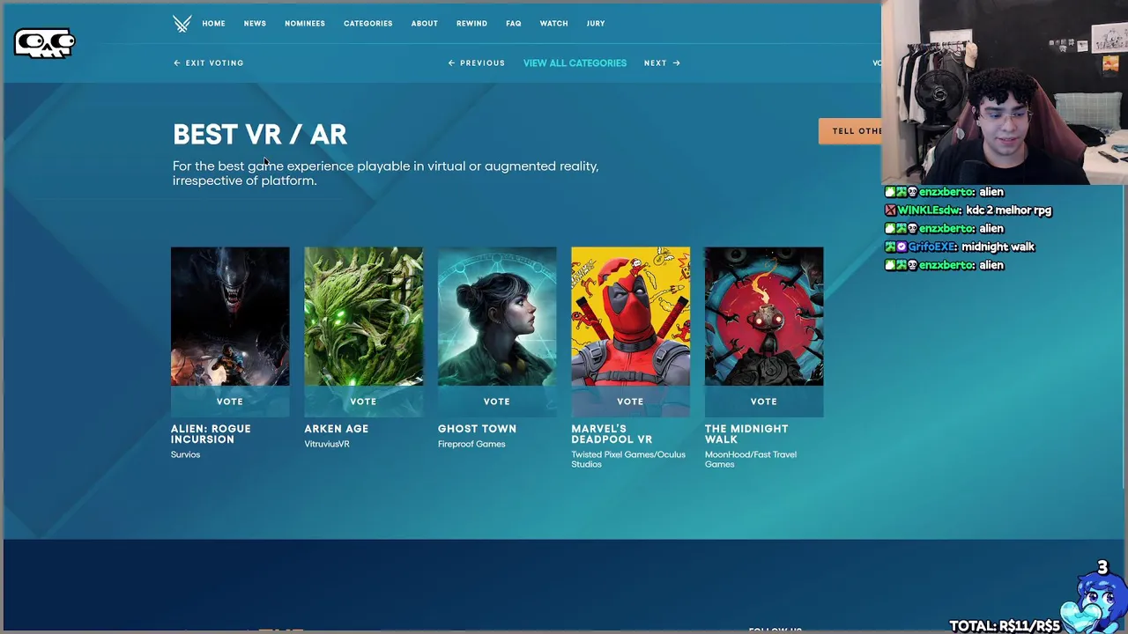Viewport: 1128px width, 634px height.
Task: Click MARVEL'S DEADPOOL VR title text
Action: [612, 434]
